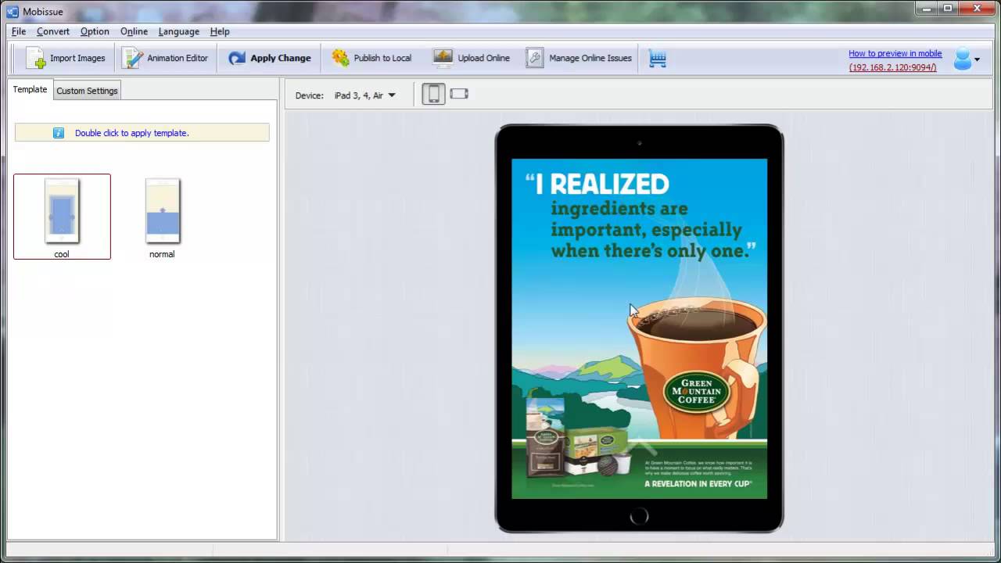Open the Animation Editor
Image resolution: width=1001 pixels, height=563 pixels.
[166, 58]
